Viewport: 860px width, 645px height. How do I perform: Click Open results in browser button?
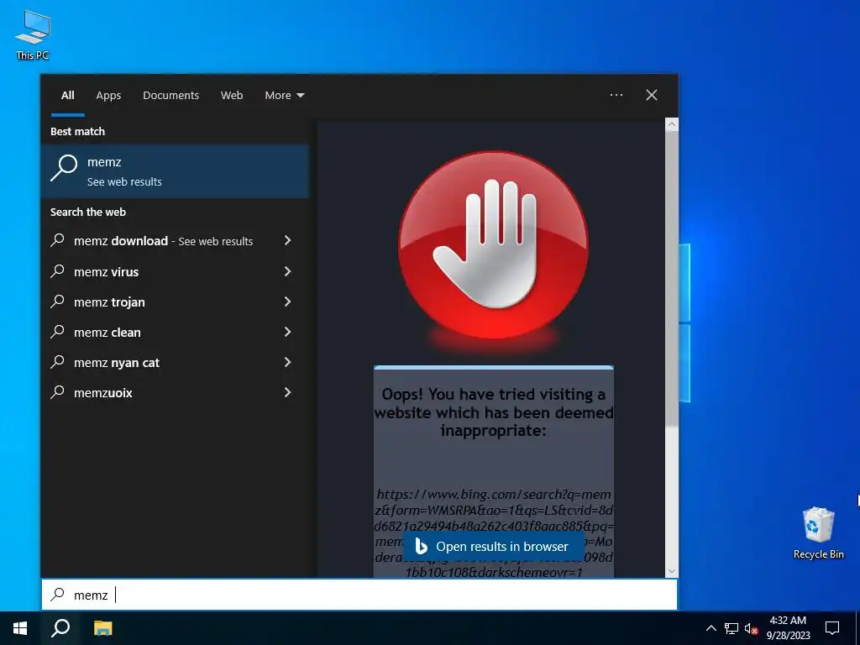point(493,546)
